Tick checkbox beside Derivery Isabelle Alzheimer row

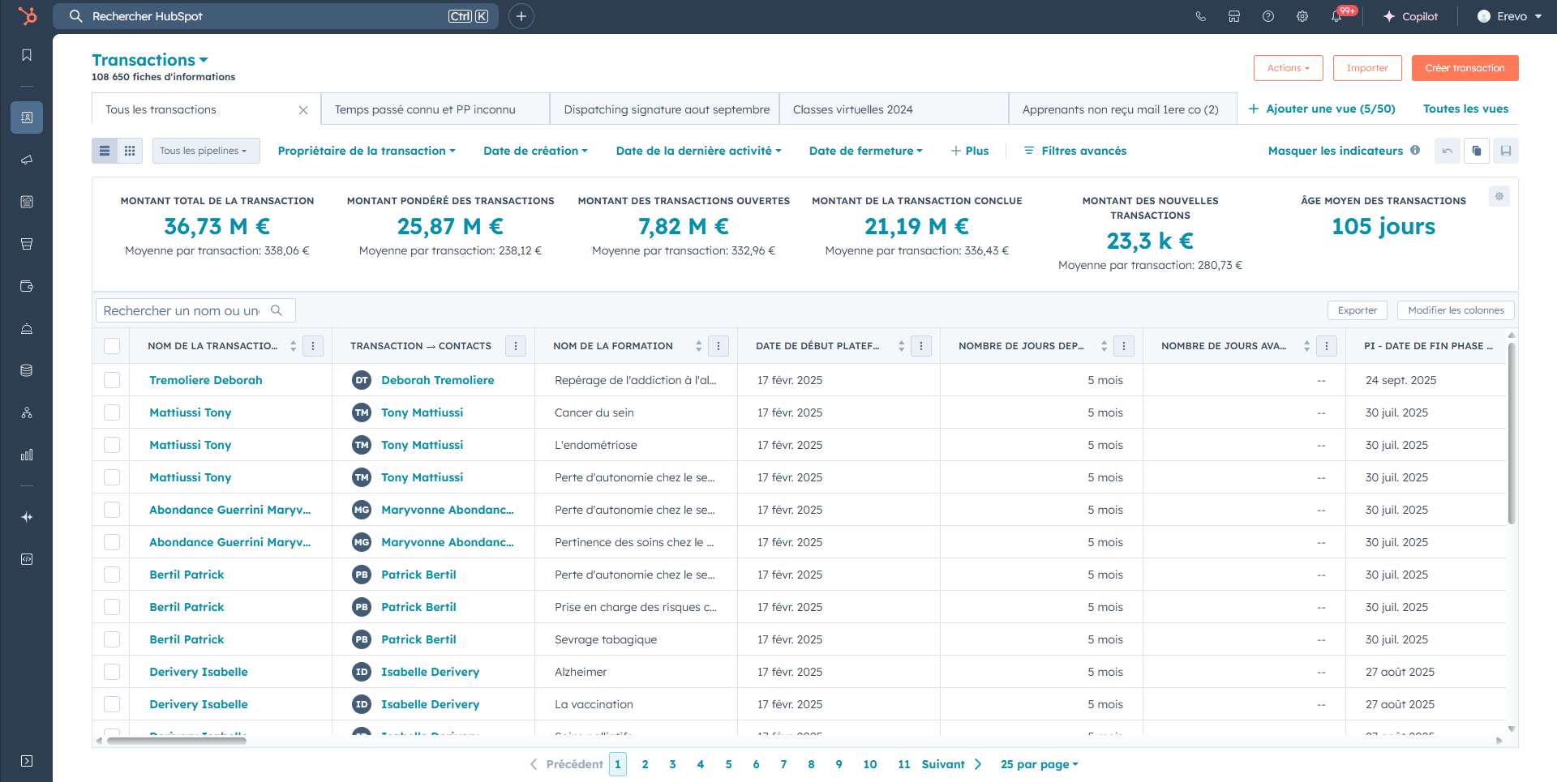[112, 672]
